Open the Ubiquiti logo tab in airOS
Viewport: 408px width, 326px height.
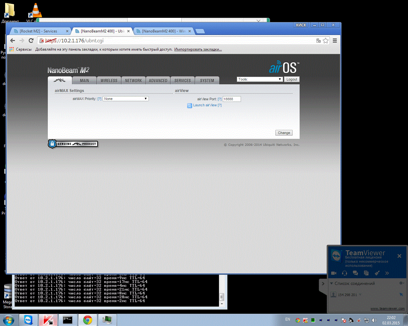[60, 80]
